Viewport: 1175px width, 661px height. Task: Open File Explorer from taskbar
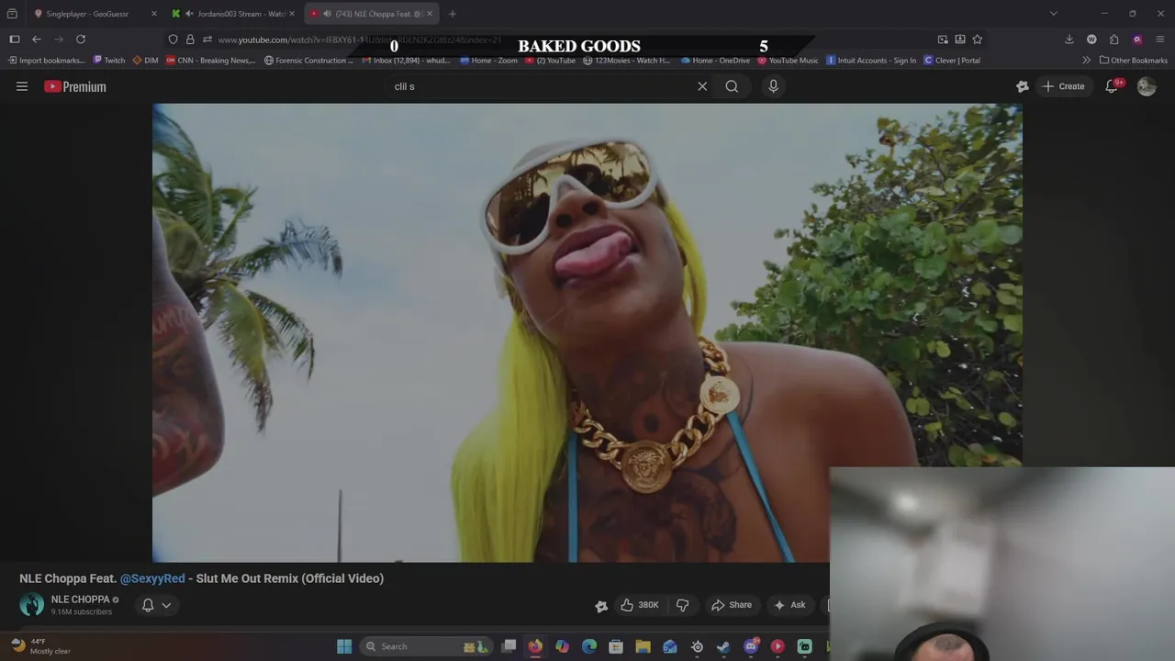(x=643, y=646)
